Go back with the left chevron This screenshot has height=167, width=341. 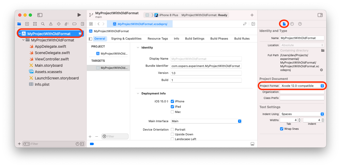point(98,24)
